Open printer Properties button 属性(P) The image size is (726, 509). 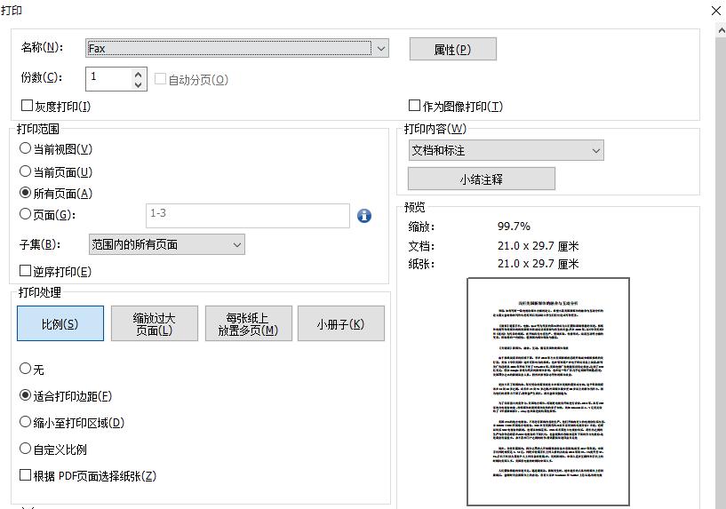point(453,49)
